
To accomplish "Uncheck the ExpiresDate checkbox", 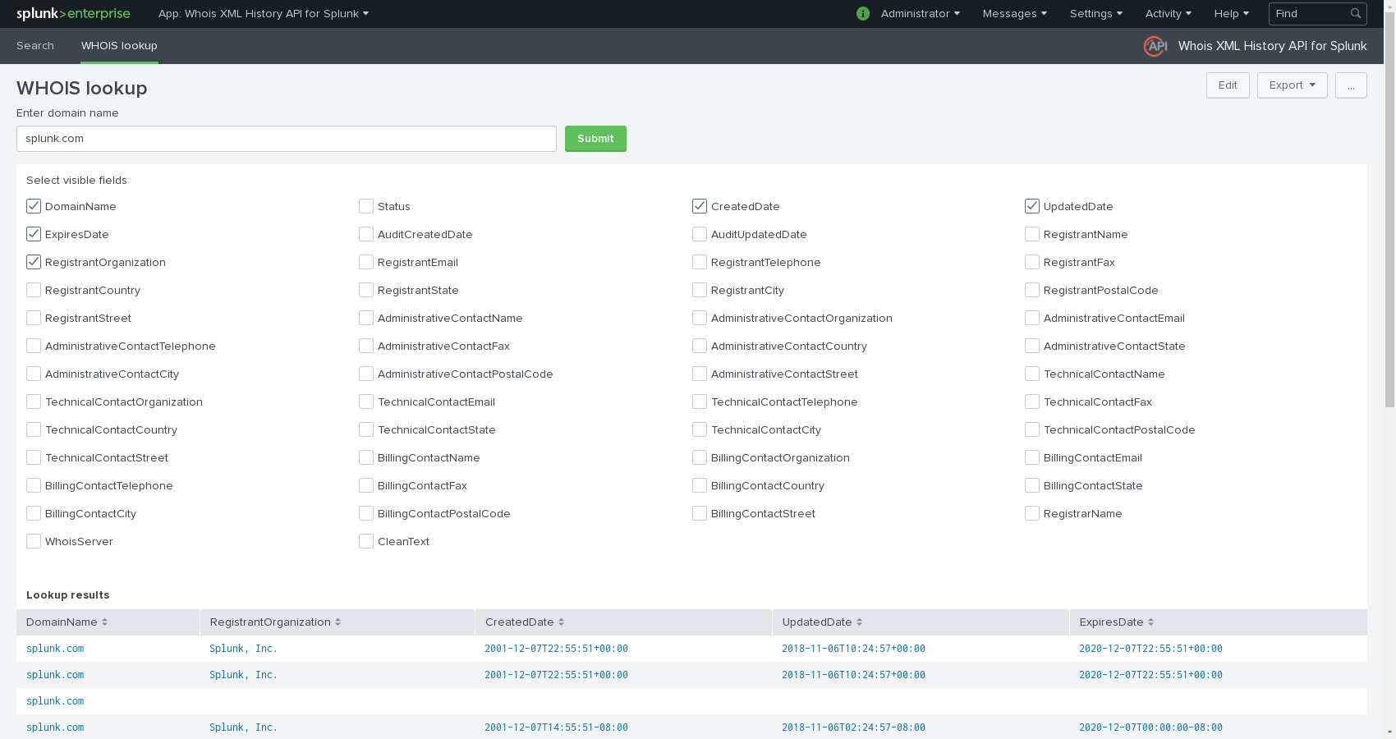I will point(34,234).
